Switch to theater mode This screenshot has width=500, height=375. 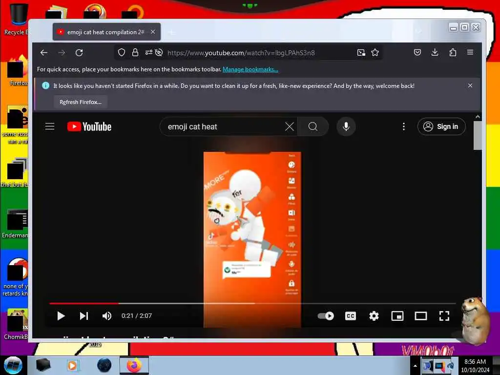(x=420, y=316)
